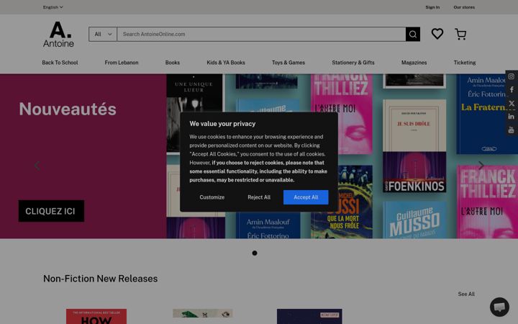Click the CLIQUEZ ICI banner button

(x=51, y=211)
